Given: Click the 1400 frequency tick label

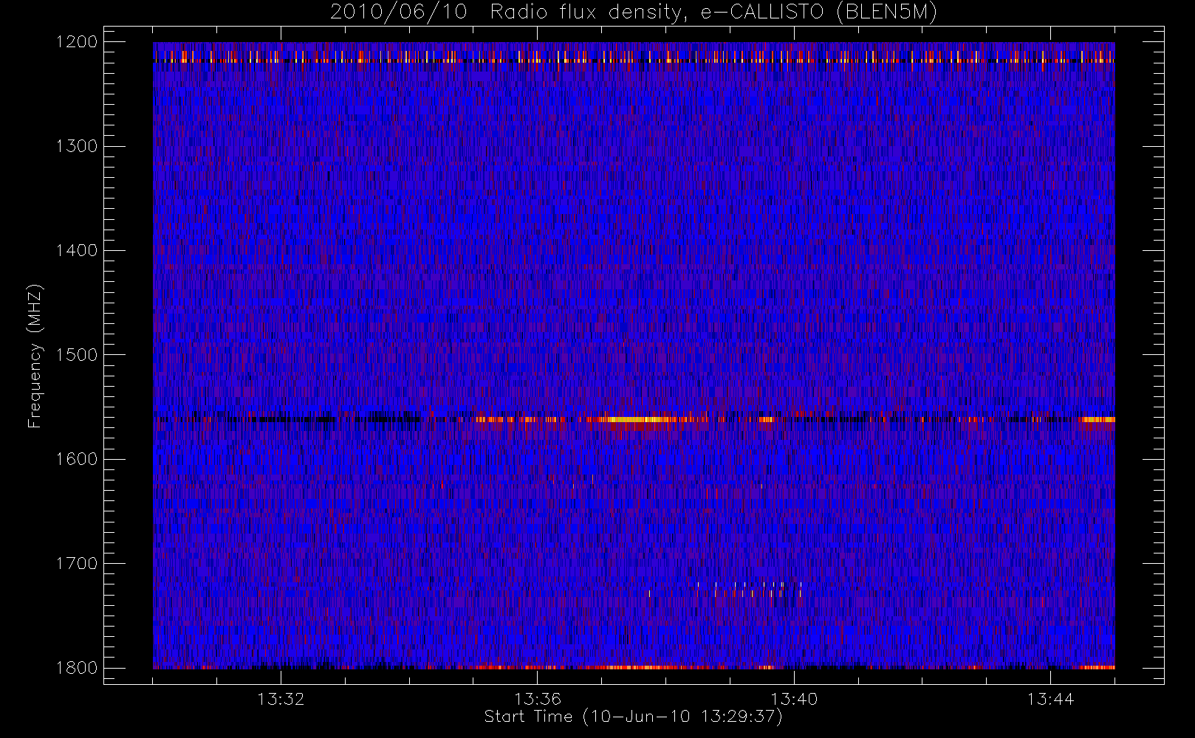Looking at the screenshot, I should click(77, 251).
